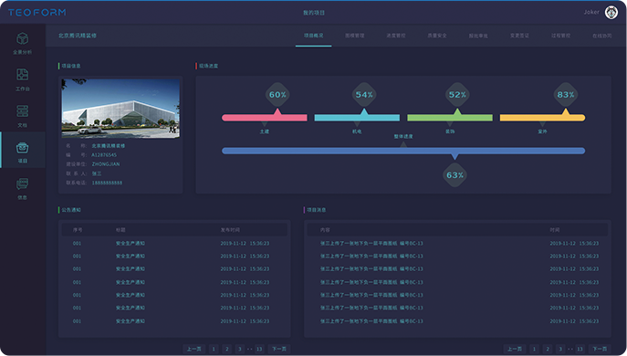Click the Joker user avatar
The height and width of the screenshot is (356, 627).
coord(611,13)
